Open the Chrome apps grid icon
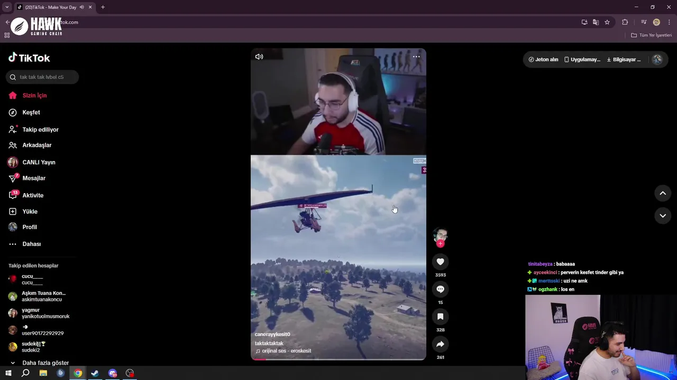Viewport: 677px width, 380px height. click(7, 35)
